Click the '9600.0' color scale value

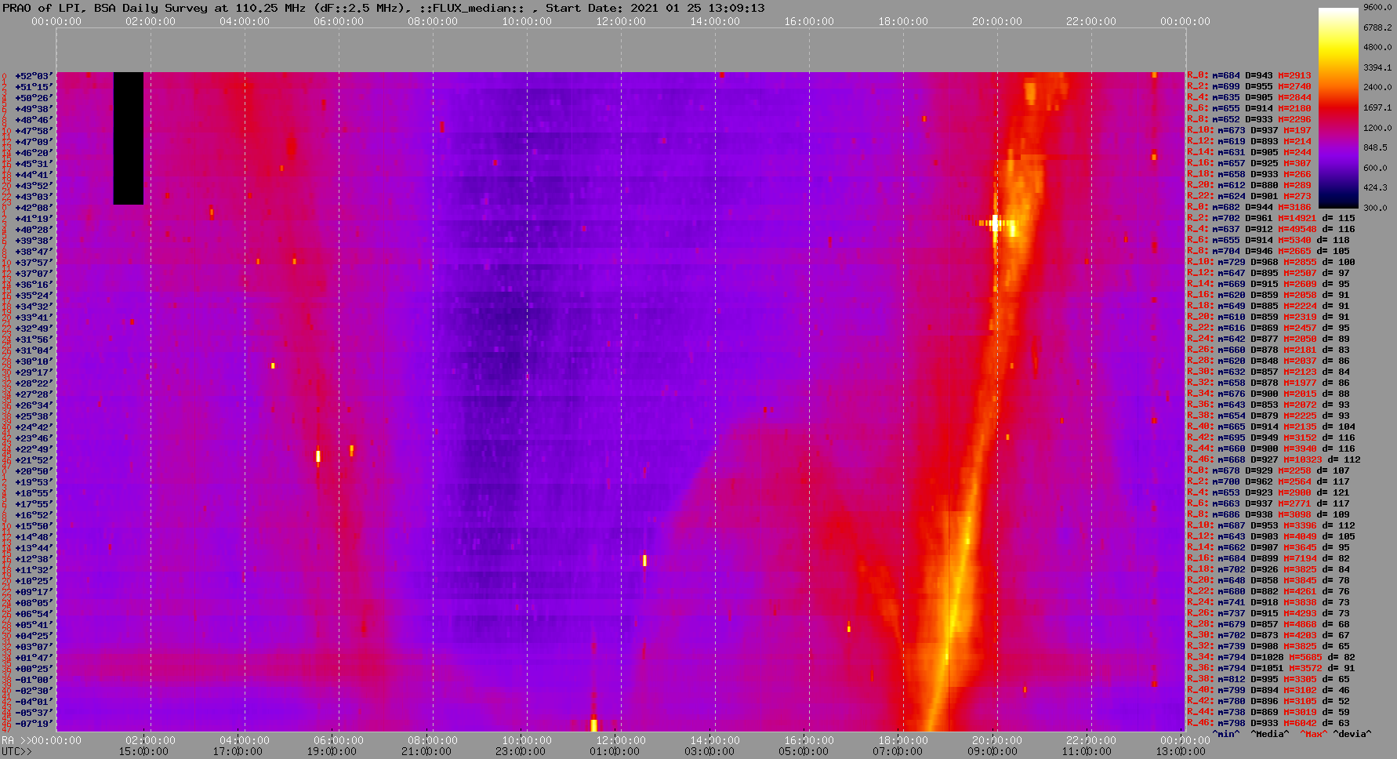pos(1377,7)
